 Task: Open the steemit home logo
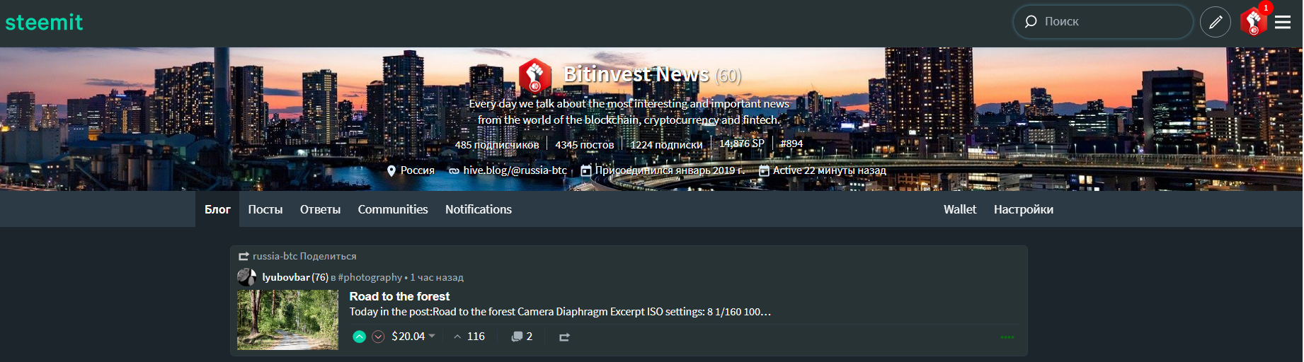point(44,22)
